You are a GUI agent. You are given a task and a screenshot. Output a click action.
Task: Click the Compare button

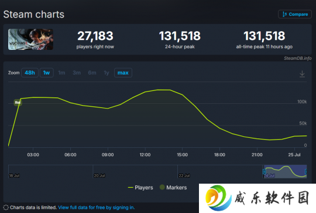295,14
